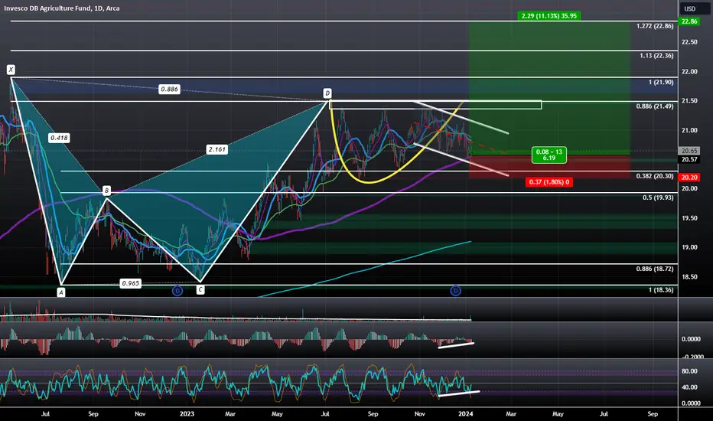Select the X point label of harmonic pattern

pos(11,70)
